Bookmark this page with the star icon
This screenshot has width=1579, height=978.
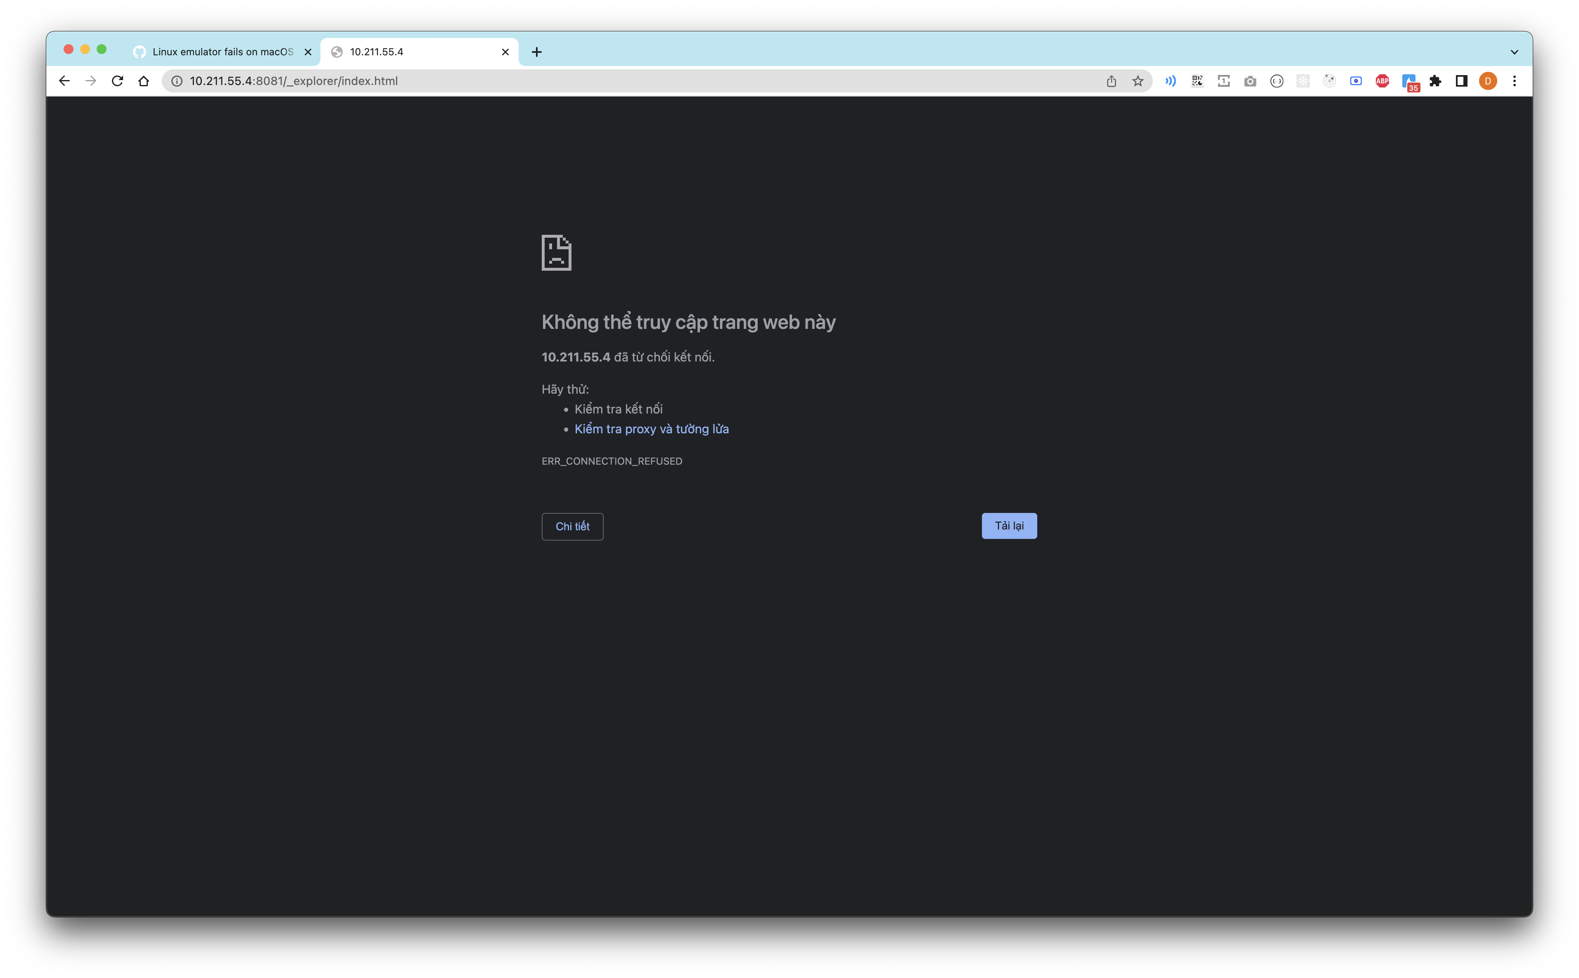(x=1137, y=81)
